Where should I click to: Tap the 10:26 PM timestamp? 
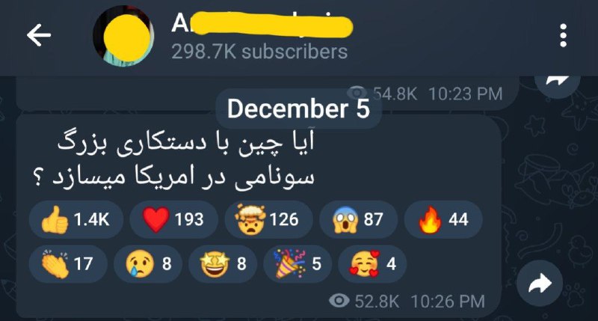[448, 301]
